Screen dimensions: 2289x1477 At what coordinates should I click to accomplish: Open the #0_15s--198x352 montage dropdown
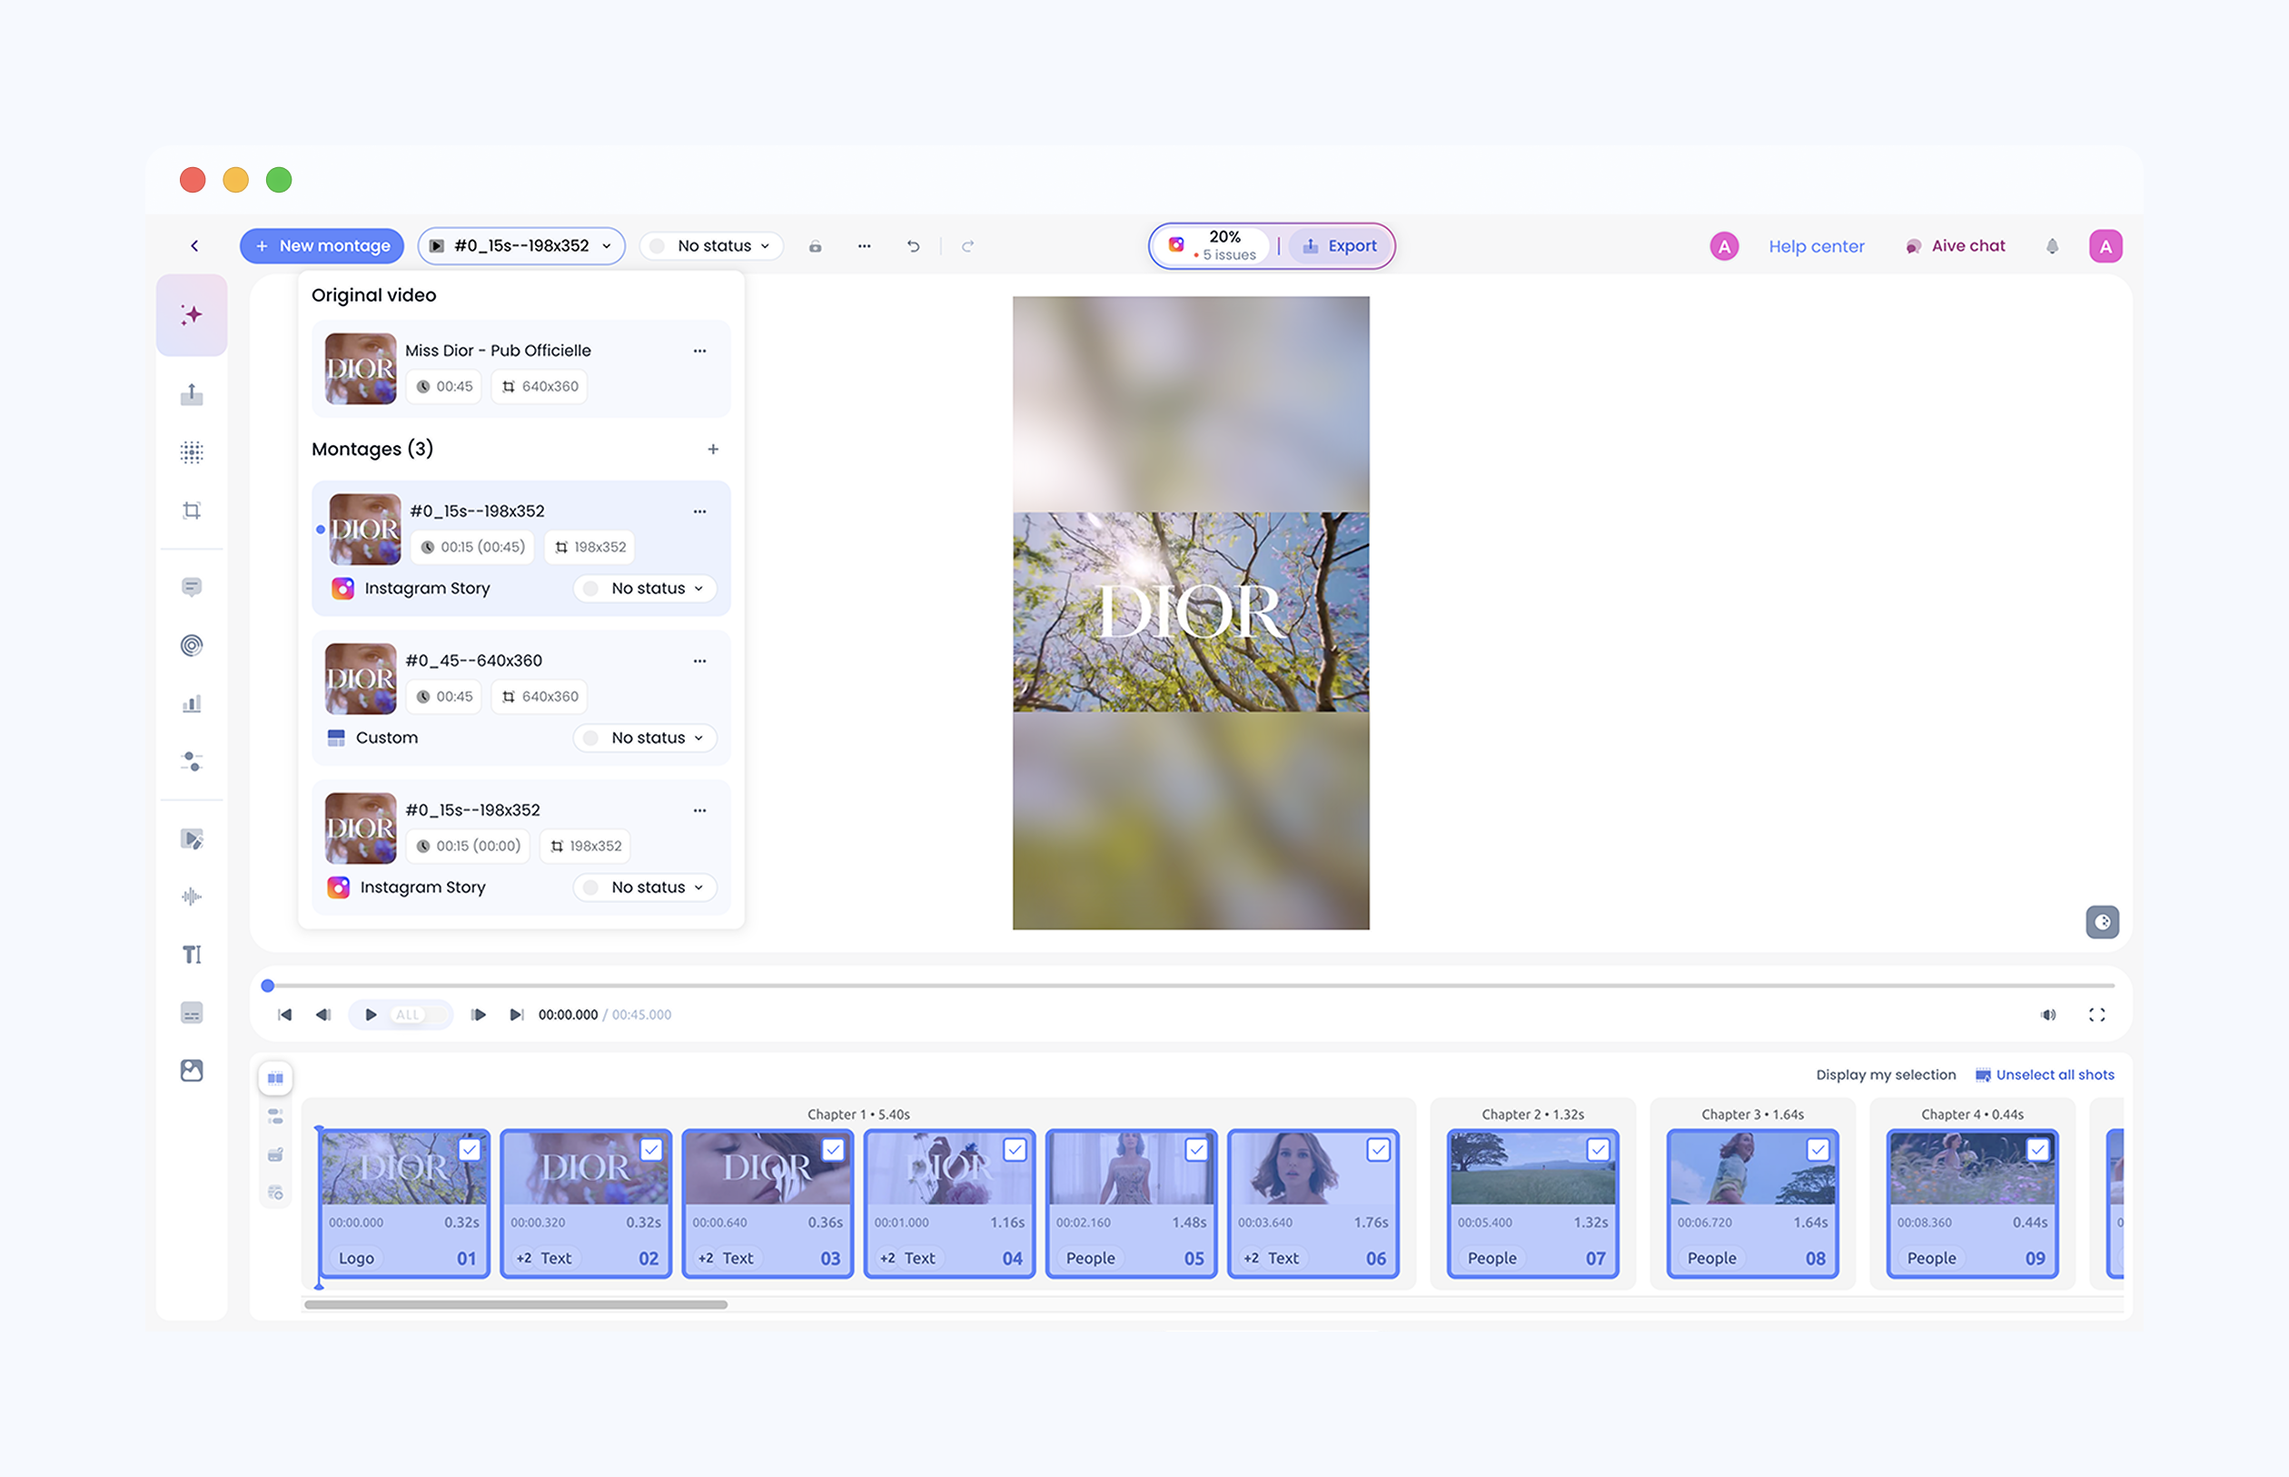click(520, 246)
